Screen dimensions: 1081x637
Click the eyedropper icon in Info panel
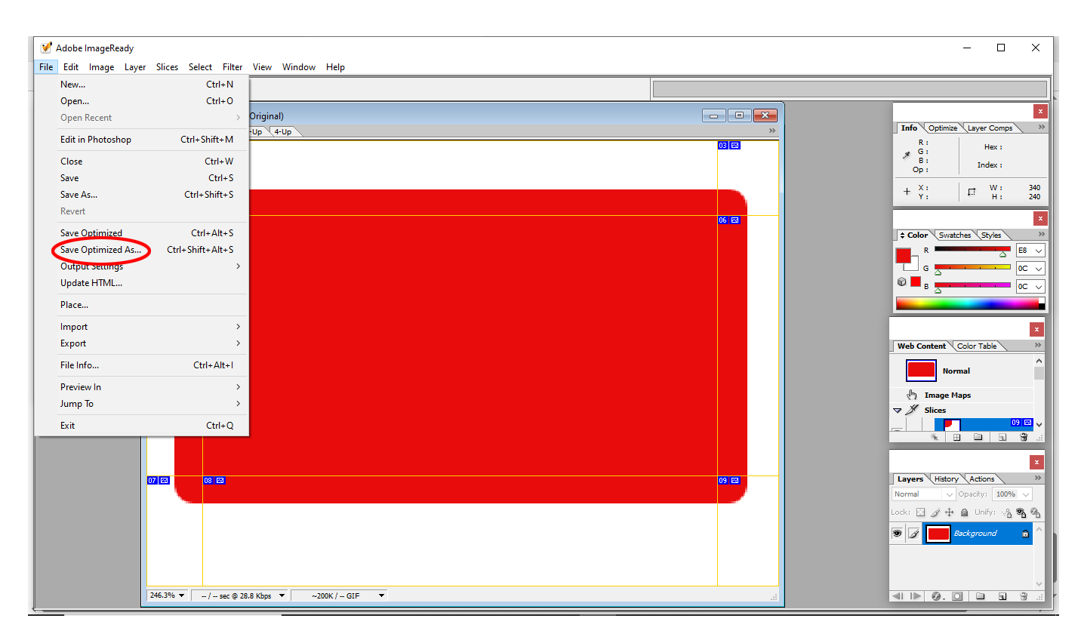tap(907, 155)
